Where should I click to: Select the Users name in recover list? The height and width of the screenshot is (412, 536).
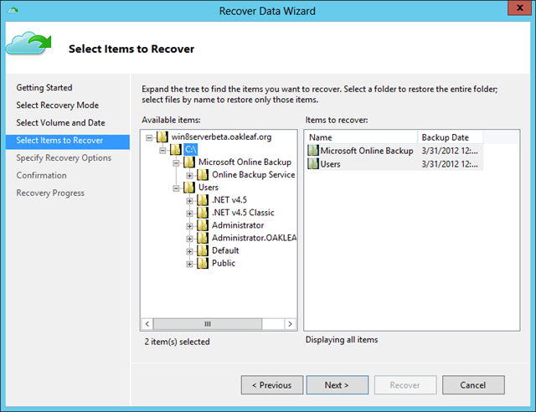(330, 164)
